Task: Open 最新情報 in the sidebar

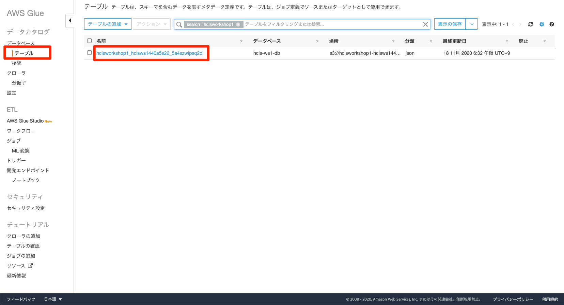Action: pos(16,275)
